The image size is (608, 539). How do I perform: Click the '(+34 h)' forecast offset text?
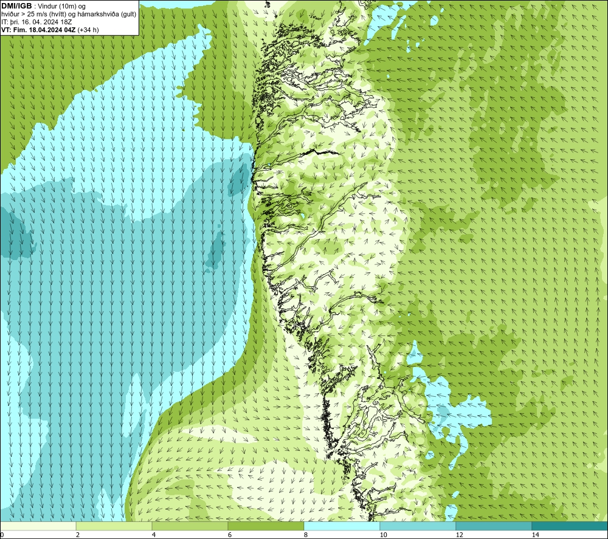[88, 30]
